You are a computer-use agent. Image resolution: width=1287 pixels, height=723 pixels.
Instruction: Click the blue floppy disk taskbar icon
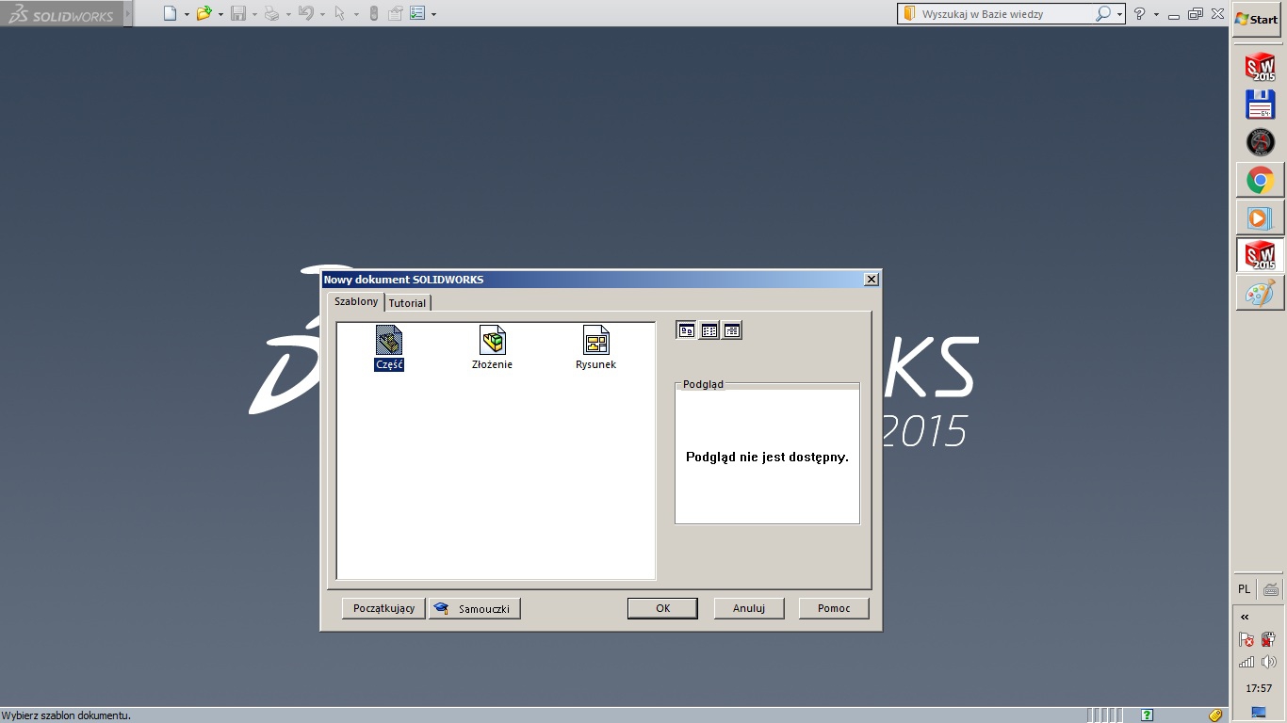pos(1260,104)
